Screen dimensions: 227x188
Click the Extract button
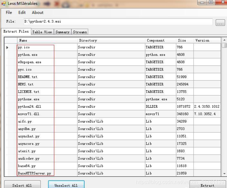207,185
